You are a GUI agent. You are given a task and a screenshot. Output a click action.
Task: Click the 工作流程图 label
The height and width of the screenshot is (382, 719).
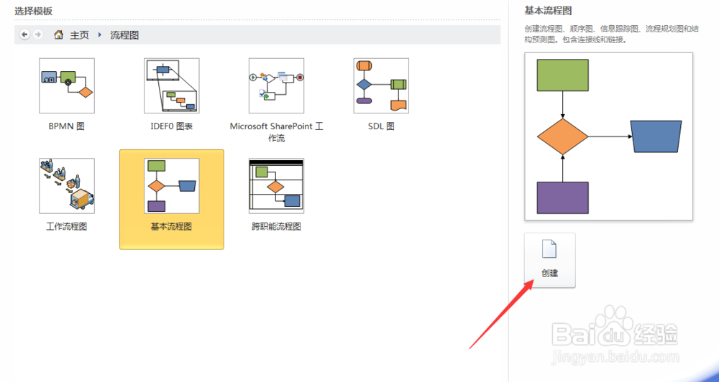[x=67, y=227]
